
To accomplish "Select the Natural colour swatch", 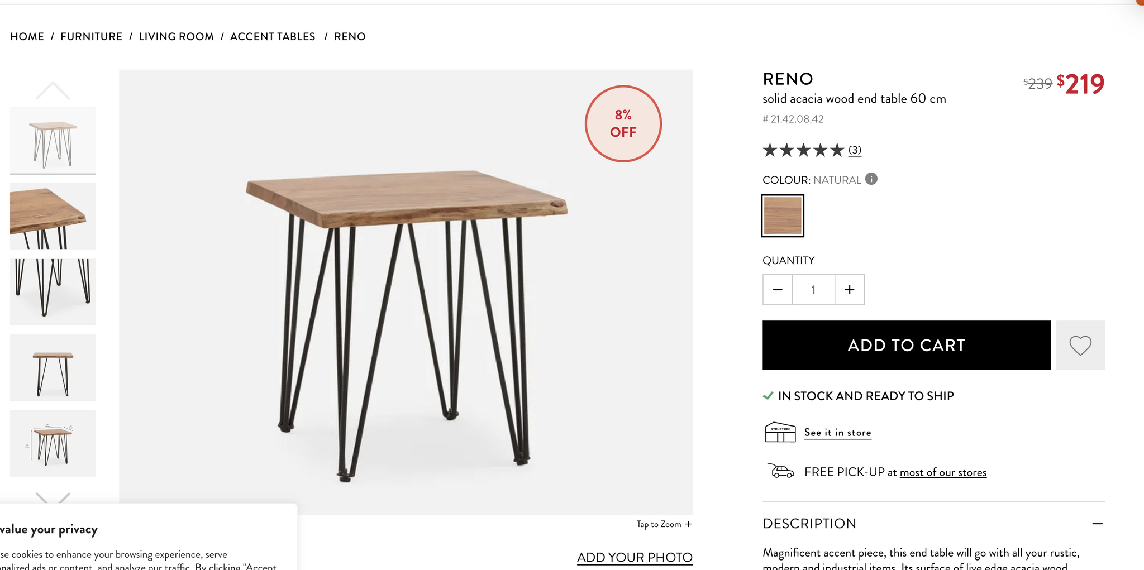I will (783, 216).
